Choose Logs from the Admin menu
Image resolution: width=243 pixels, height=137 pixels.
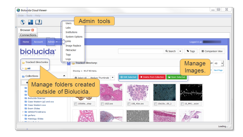pyautogui.click(x=68, y=59)
